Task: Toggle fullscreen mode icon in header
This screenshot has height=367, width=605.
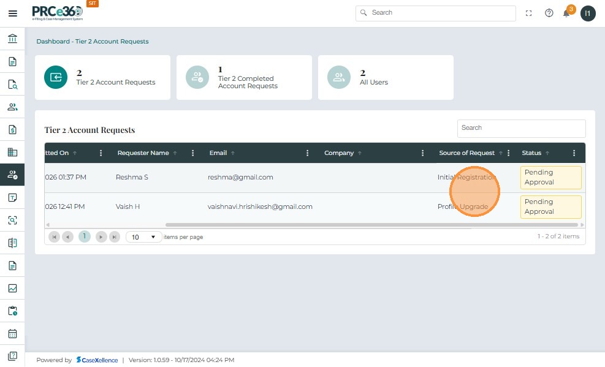Action: click(528, 13)
